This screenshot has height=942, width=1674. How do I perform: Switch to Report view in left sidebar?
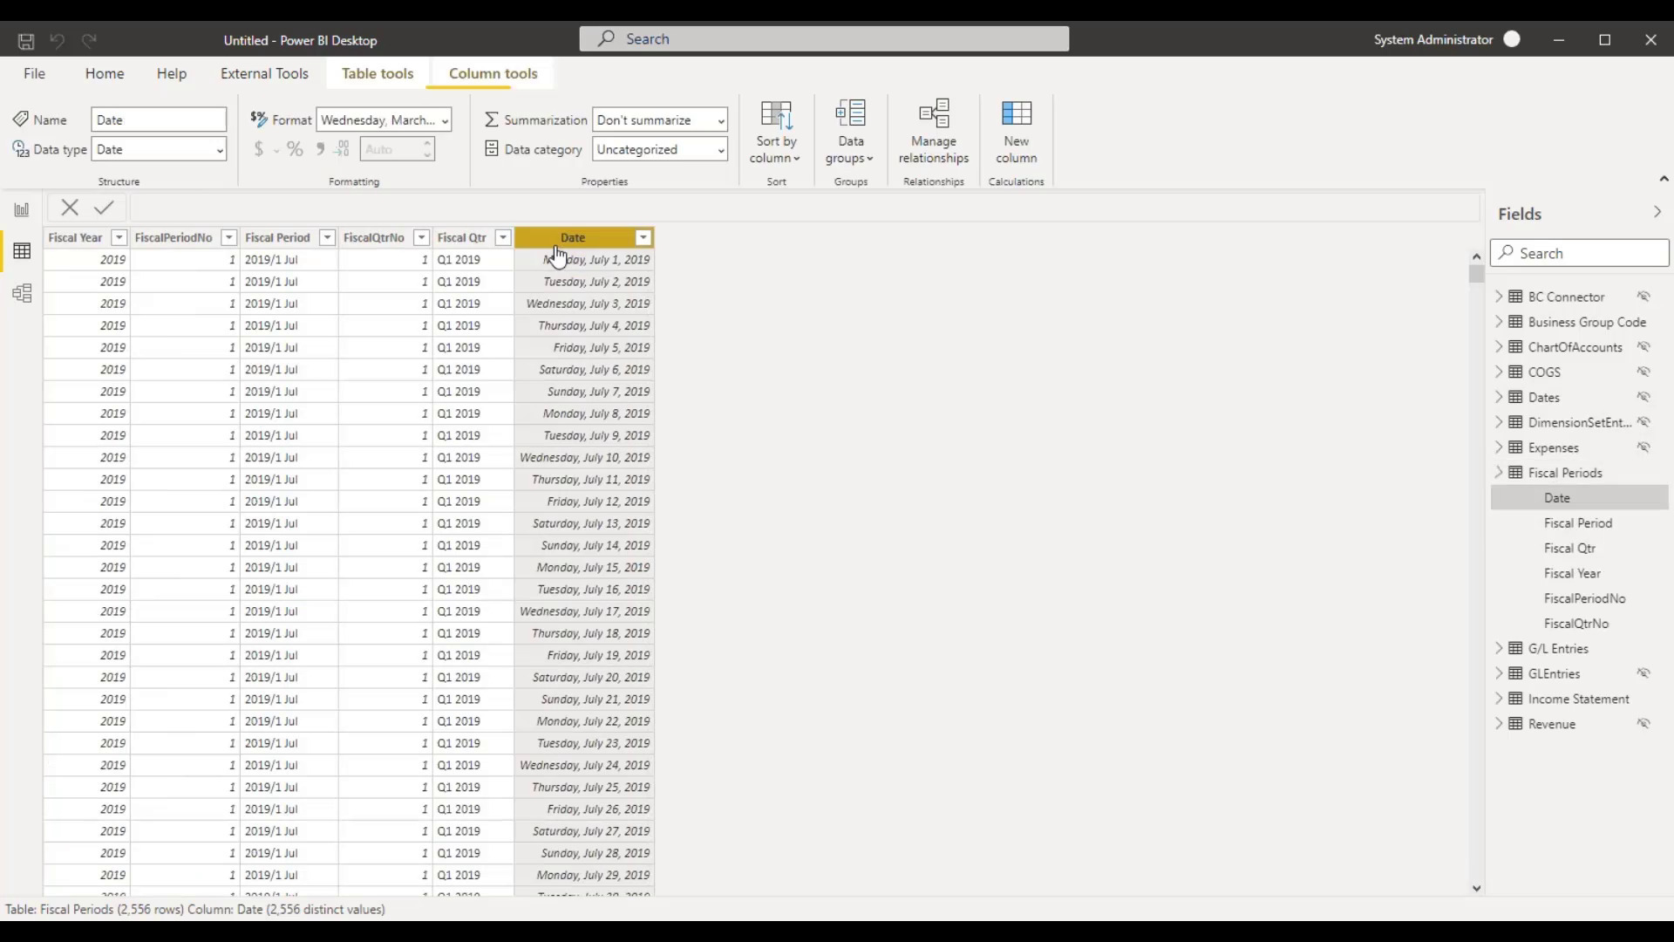22,209
